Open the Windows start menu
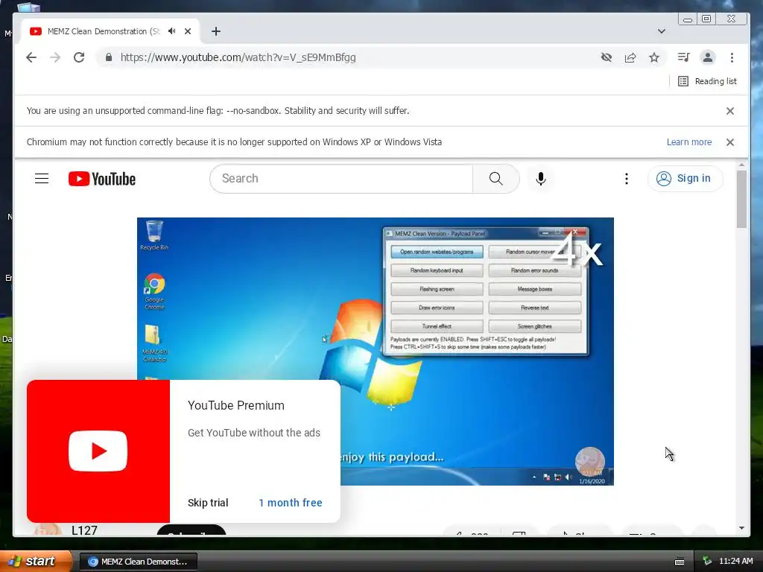The width and height of the screenshot is (763, 572). click(37, 562)
